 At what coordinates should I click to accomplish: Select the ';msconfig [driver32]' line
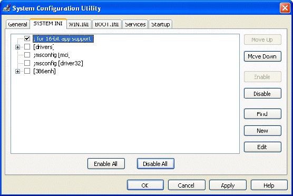point(58,63)
